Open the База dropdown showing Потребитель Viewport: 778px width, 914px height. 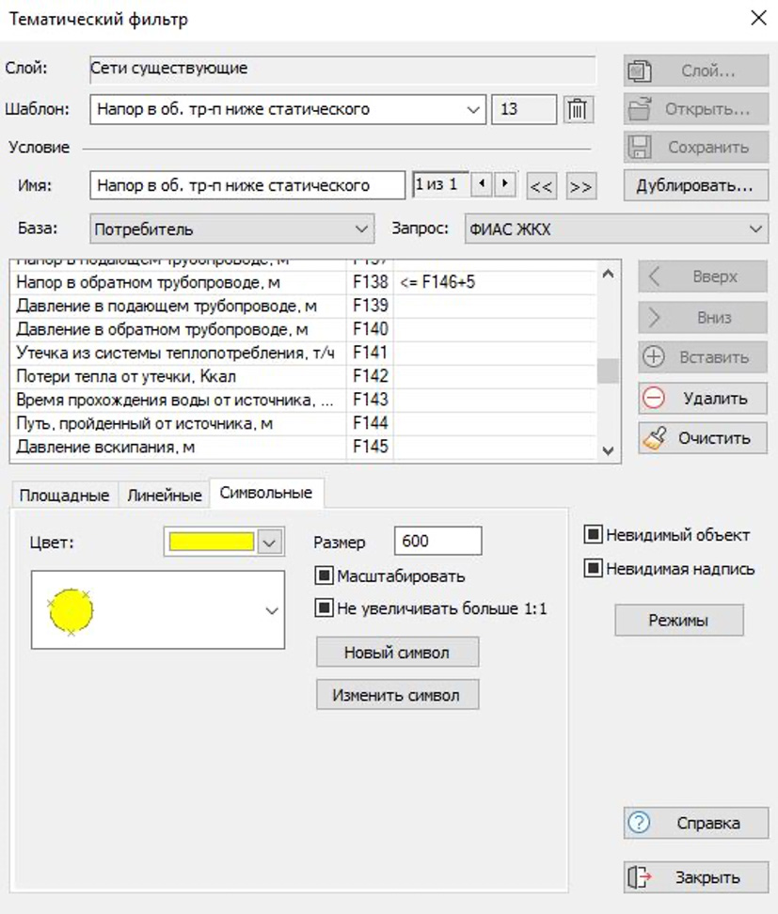click(x=363, y=228)
